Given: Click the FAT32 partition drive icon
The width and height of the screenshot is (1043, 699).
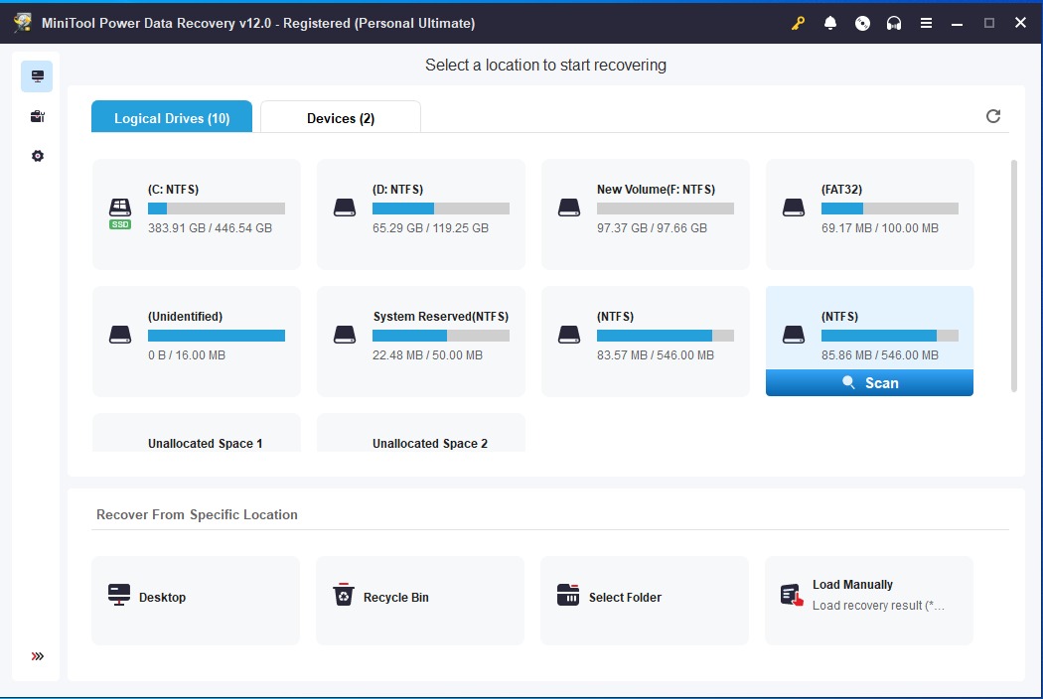Looking at the screenshot, I should click(x=794, y=209).
